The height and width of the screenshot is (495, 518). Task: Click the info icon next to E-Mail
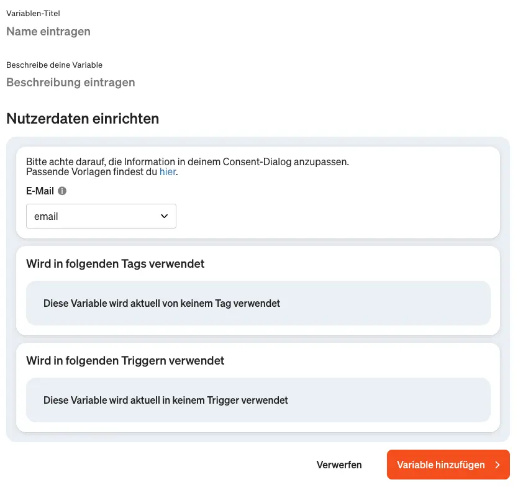[x=62, y=191]
